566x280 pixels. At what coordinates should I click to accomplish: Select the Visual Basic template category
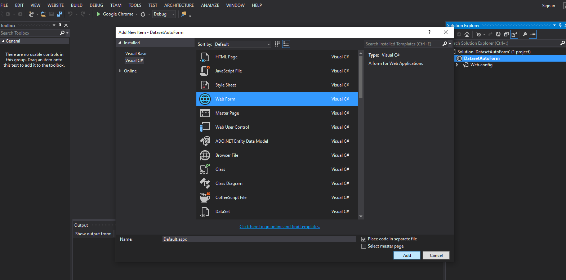point(136,54)
